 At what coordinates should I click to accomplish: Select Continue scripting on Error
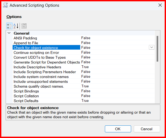[x=36, y=53]
